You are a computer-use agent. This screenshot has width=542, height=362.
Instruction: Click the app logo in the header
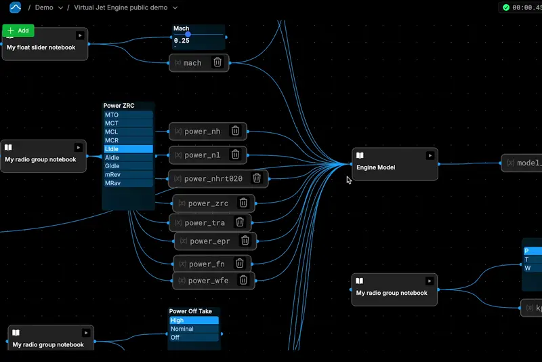(x=15, y=7)
